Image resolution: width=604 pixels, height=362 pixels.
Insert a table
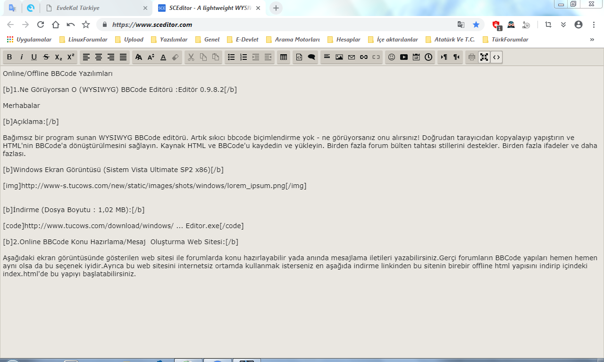pos(284,57)
